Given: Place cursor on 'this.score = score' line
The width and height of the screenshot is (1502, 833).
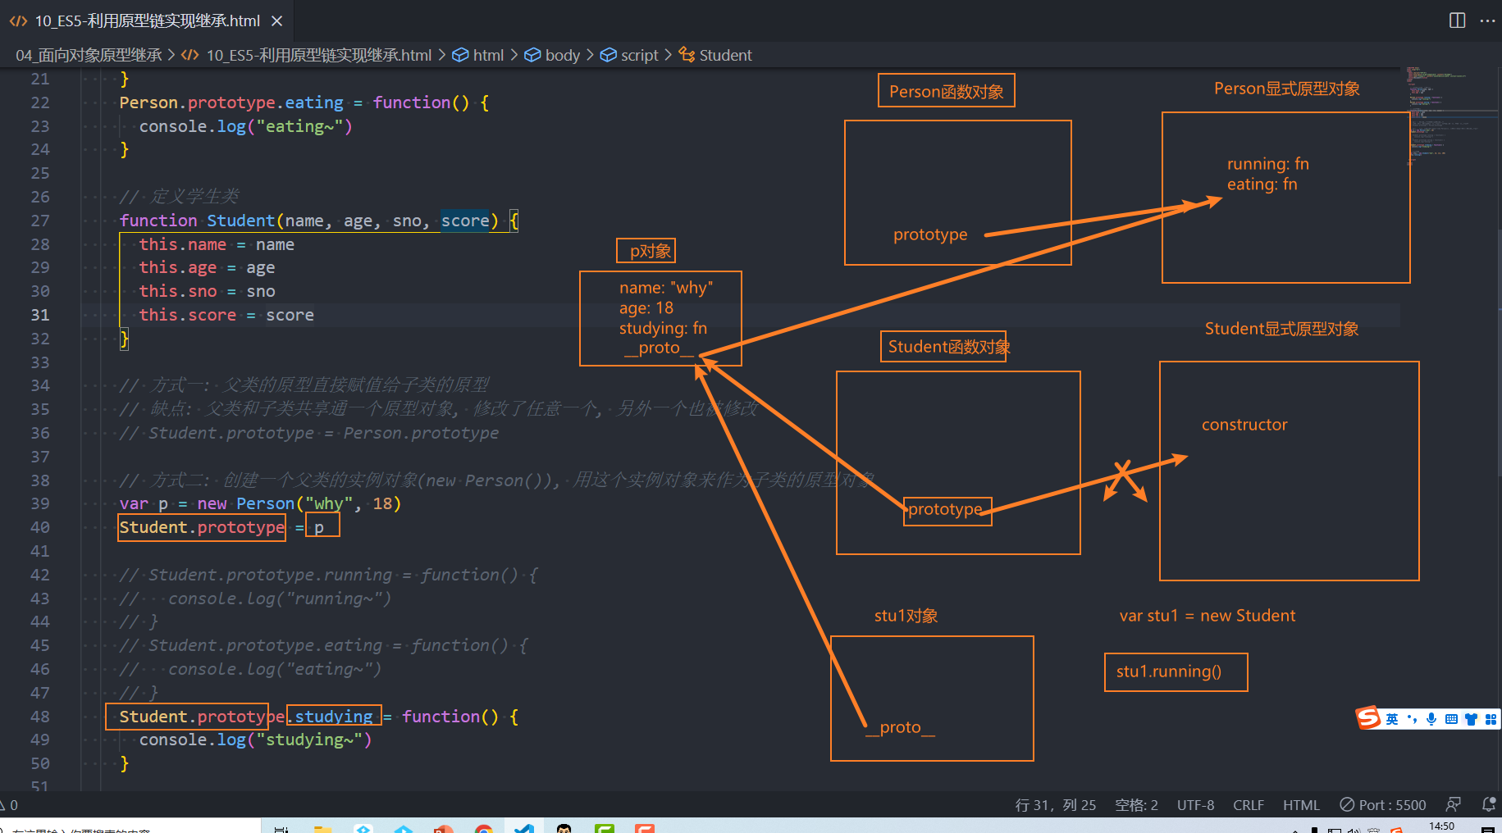Looking at the screenshot, I should (x=226, y=315).
